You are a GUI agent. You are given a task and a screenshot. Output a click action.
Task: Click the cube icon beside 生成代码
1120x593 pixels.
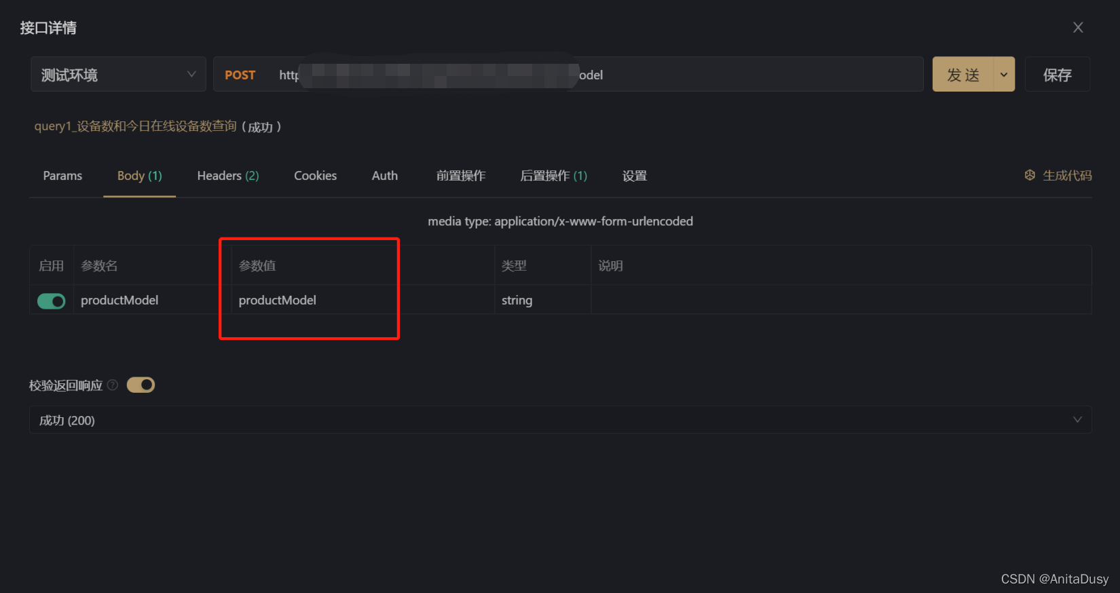(1030, 175)
